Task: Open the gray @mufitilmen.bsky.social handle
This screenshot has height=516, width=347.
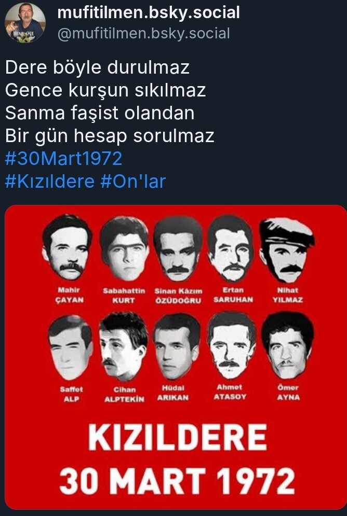Action: pyautogui.click(x=144, y=34)
